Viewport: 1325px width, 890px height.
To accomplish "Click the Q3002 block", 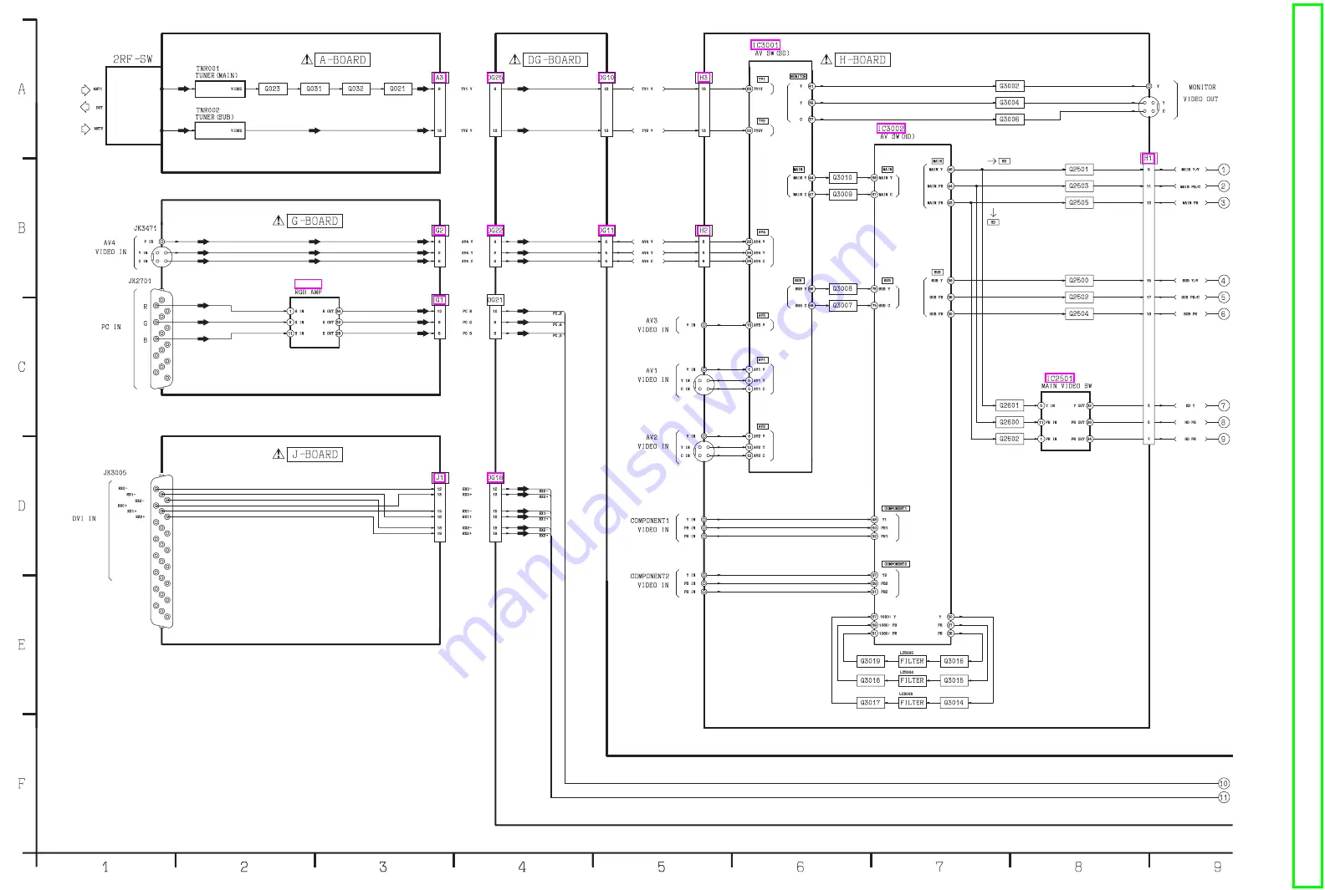I will pos(1010,86).
